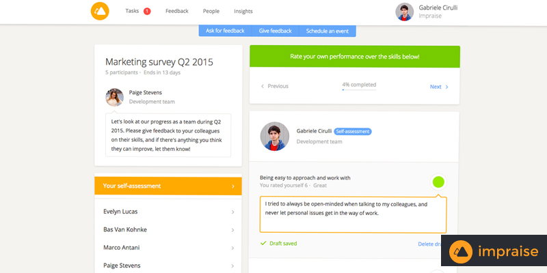The image size is (547, 273).
Task: Click Gabriele Cirulli's avatar in the top bar
Action: point(405,12)
